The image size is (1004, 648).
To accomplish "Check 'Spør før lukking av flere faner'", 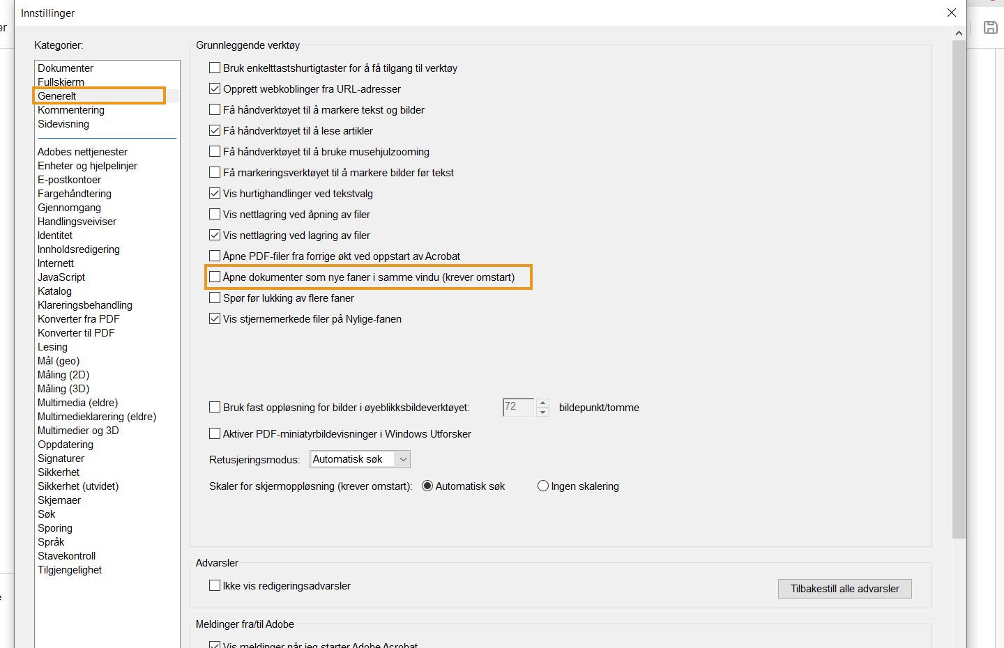I will [215, 298].
